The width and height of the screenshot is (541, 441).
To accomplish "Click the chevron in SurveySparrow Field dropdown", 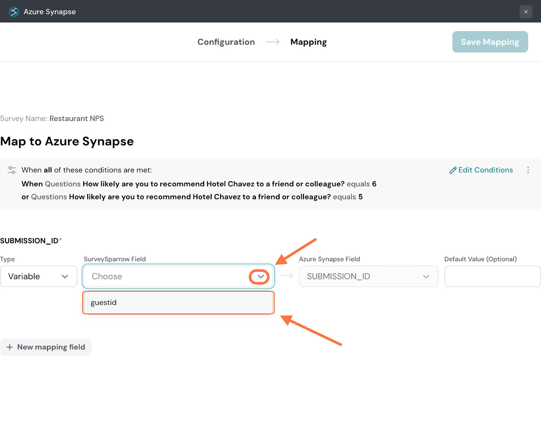I will 260,276.
